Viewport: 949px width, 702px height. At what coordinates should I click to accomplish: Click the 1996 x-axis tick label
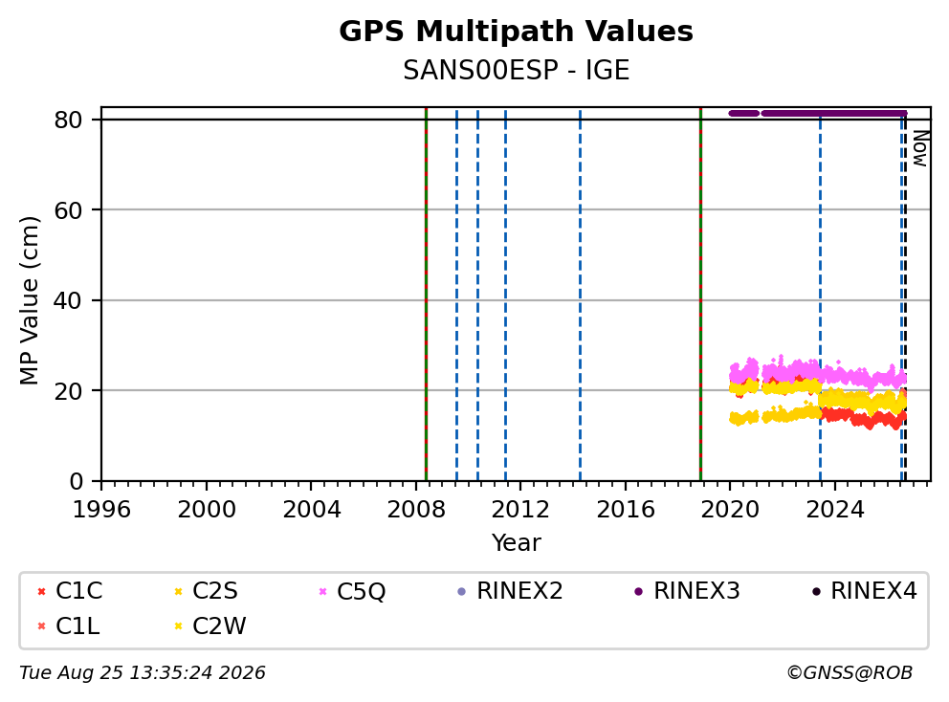(x=101, y=510)
